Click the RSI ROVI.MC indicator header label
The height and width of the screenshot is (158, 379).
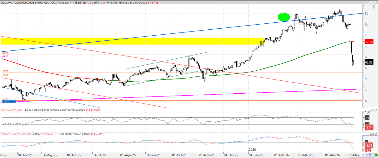pyautogui.click(x=9, y=110)
